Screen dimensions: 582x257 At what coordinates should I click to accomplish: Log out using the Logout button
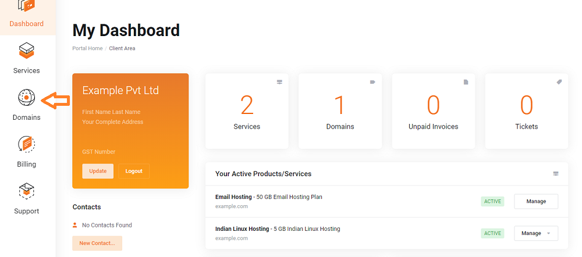point(134,171)
